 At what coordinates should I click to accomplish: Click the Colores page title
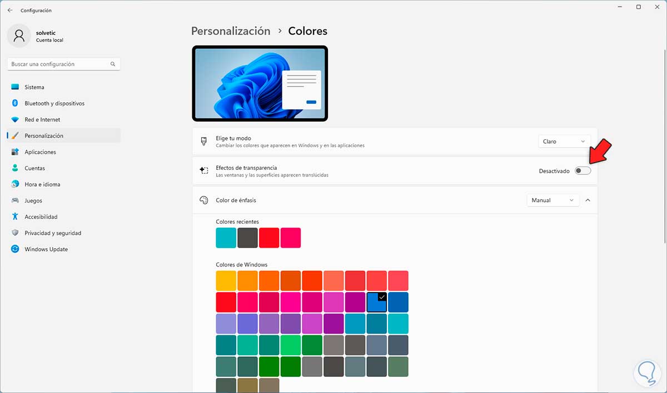coord(307,31)
